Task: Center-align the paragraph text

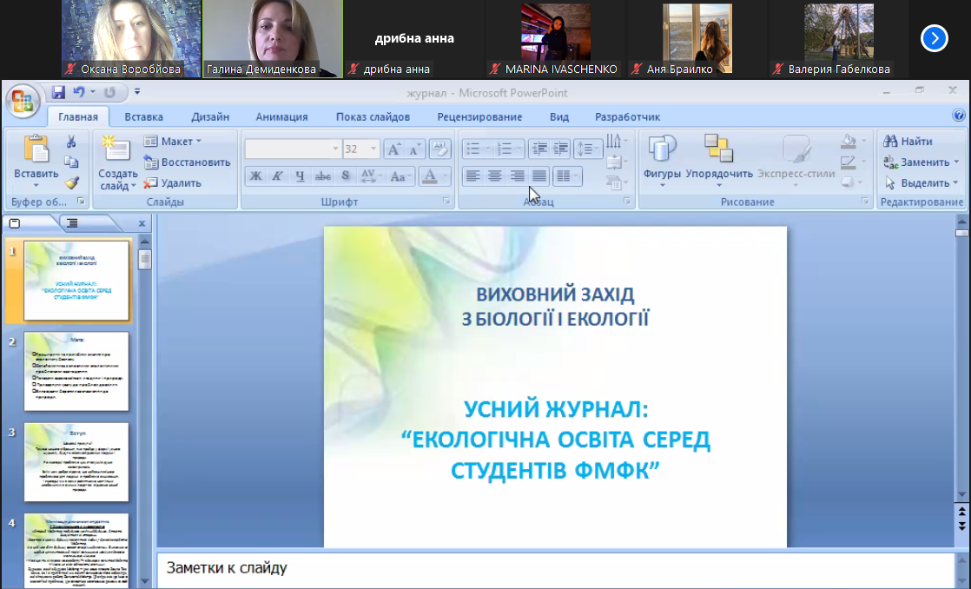Action: click(495, 176)
